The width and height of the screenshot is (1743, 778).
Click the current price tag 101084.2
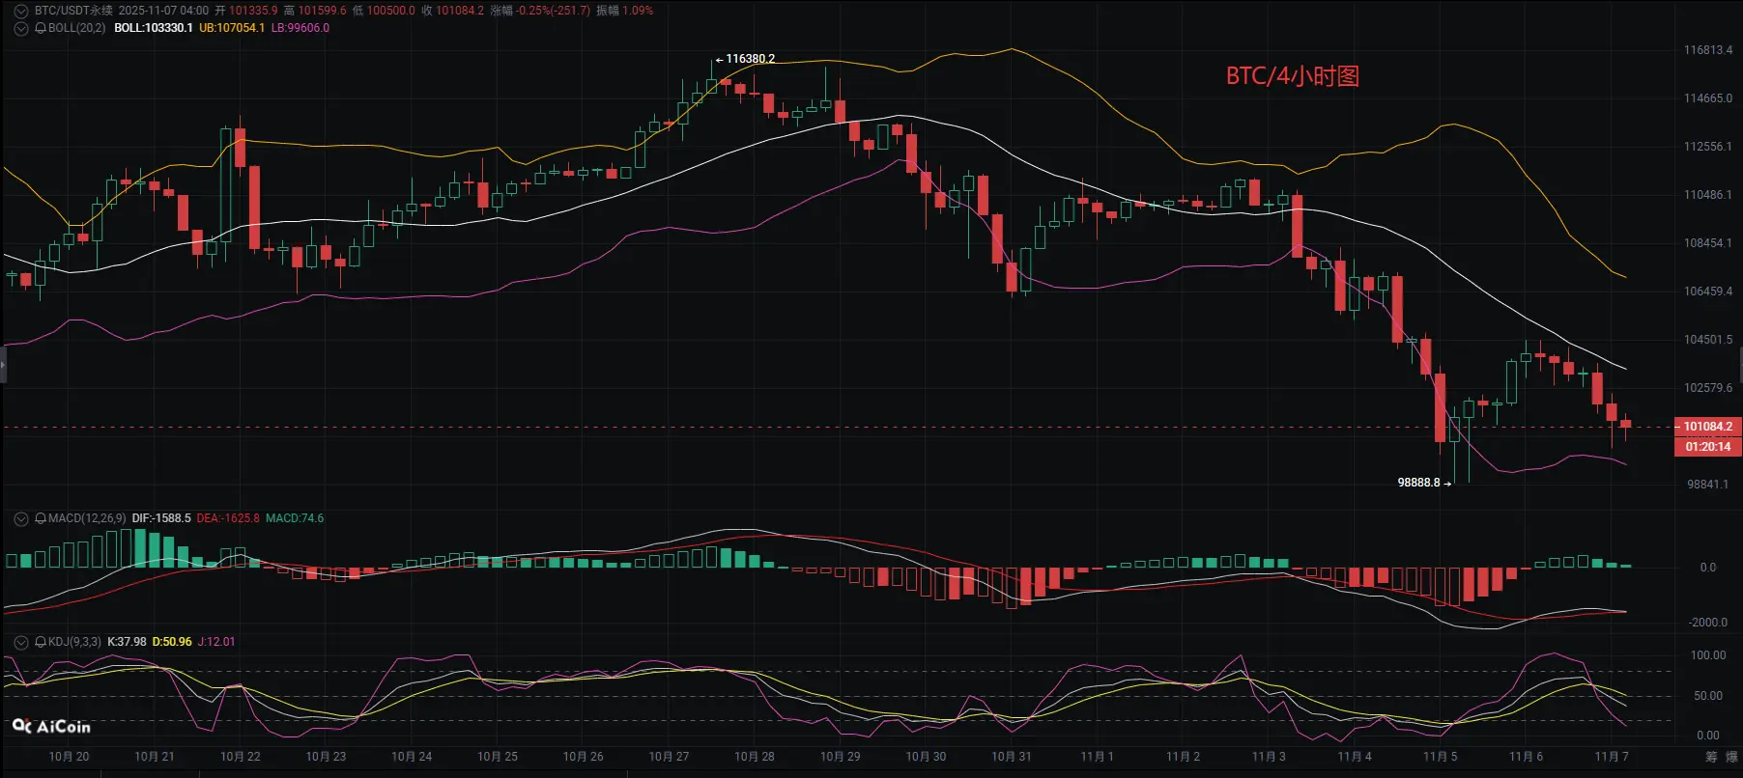(x=1707, y=427)
